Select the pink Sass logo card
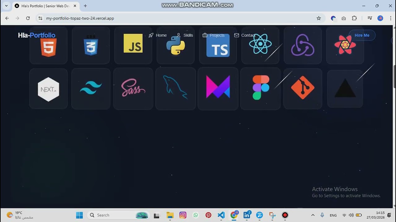 tap(133, 89)
